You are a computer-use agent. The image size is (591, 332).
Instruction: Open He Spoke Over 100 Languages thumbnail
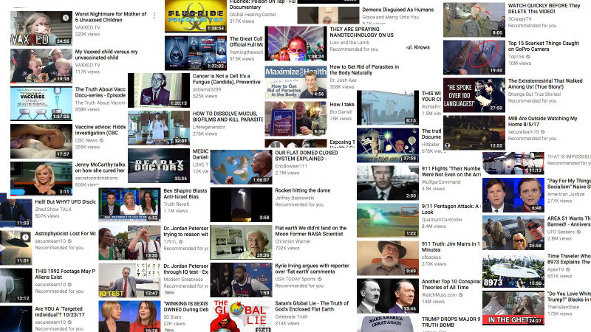474,95
